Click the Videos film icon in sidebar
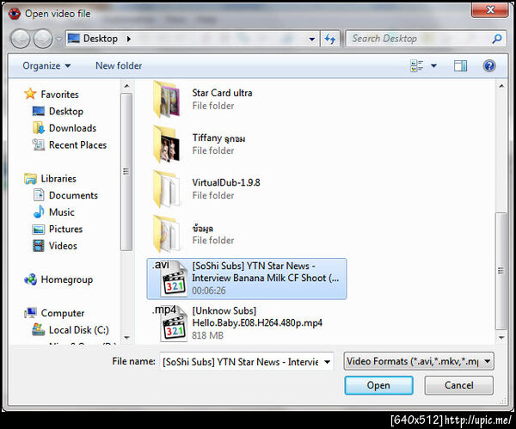The height and width of the screenshot is (429, 516). click(x=39, y=246)
